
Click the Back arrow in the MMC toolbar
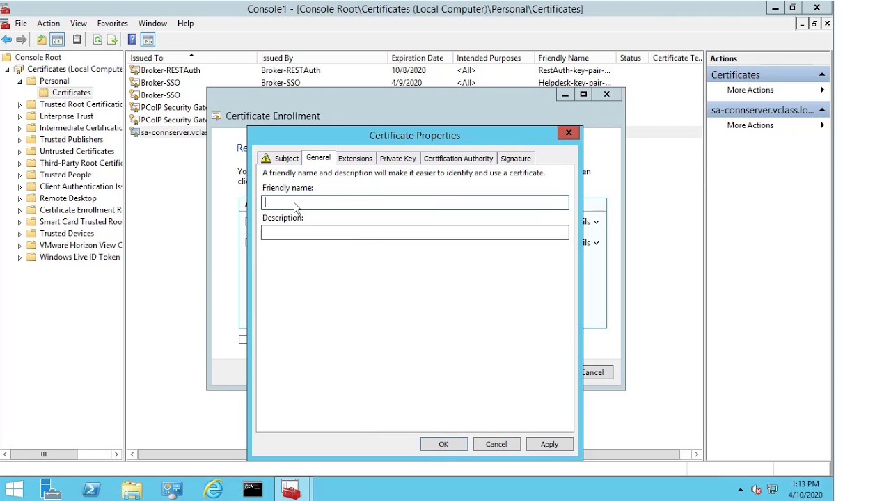tap(7, 40)
